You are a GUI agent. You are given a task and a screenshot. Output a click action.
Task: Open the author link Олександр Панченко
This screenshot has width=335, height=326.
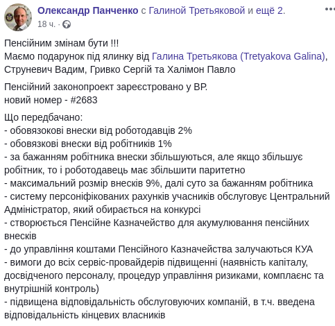pos(88,10)
